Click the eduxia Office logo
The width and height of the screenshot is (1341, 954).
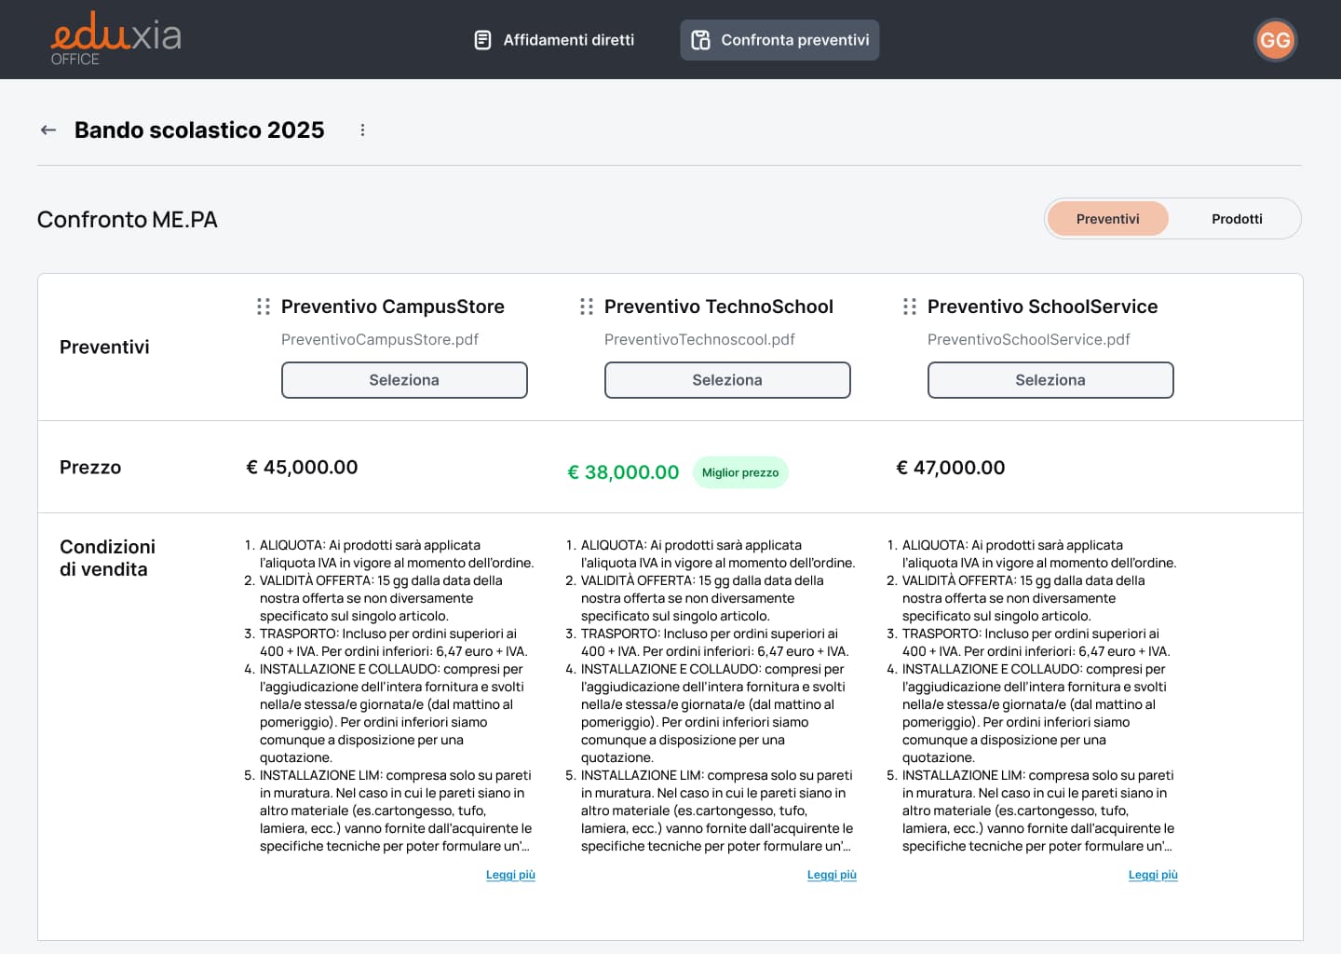[115, 39]
